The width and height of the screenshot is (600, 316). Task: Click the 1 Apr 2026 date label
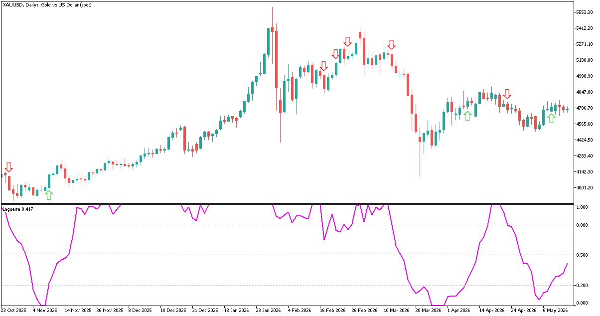click(x=460, y=310)
